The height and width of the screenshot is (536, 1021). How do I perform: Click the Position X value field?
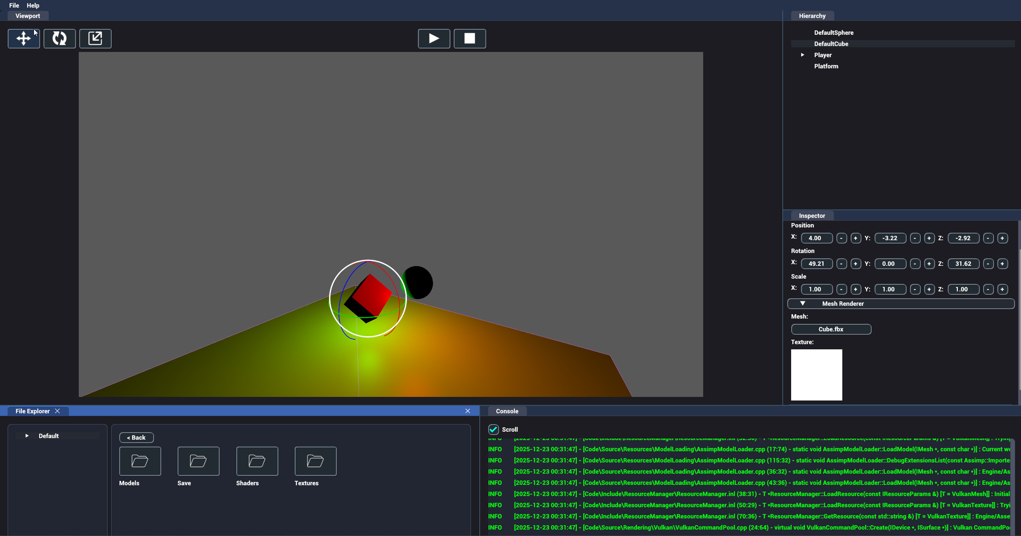[x=816, y=238]
